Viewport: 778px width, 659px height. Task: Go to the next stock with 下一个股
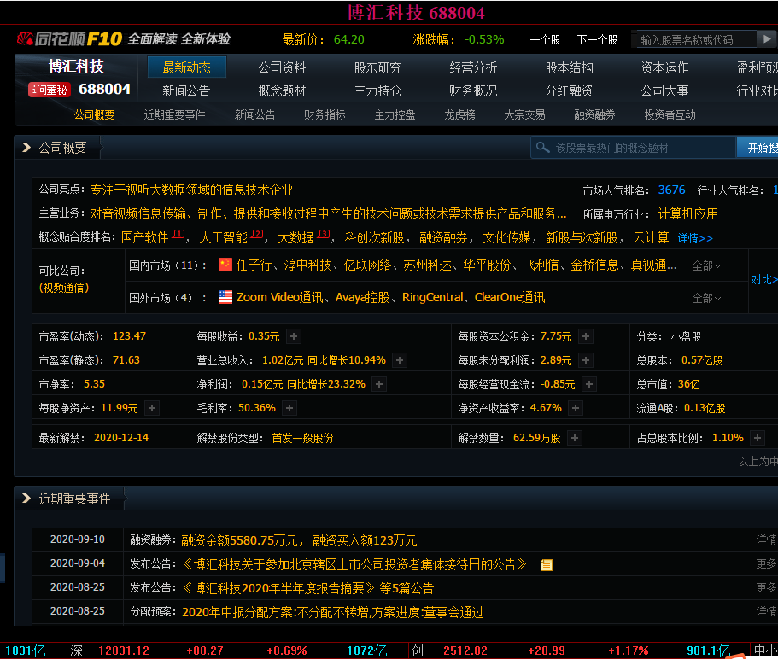pos(598,39)
